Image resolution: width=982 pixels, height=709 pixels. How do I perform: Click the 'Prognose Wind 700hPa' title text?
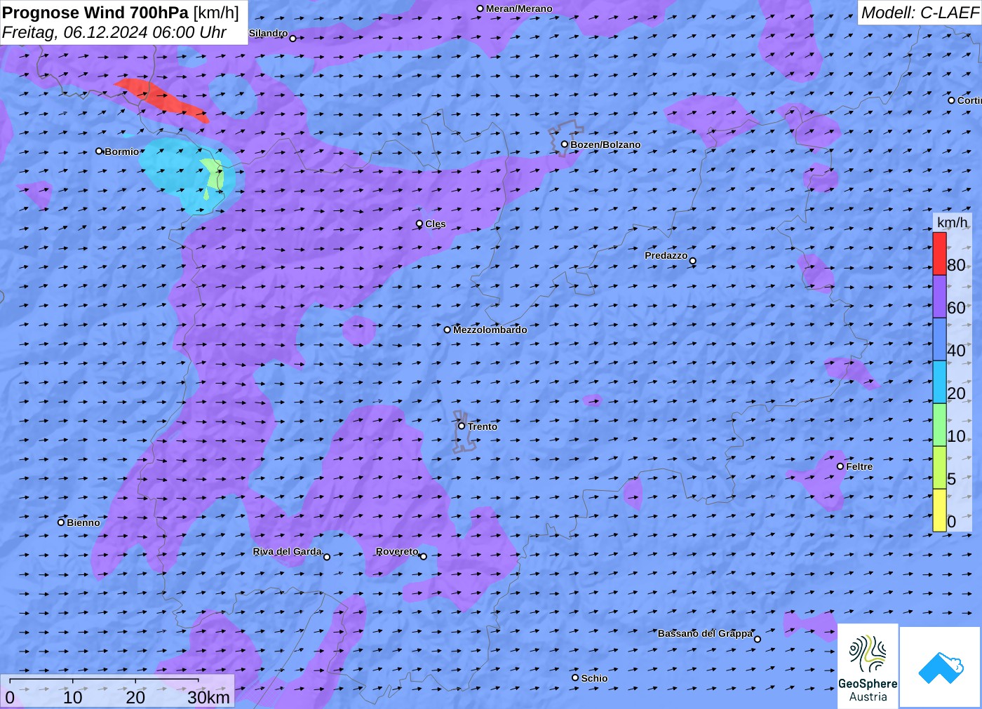pyautogui.click(x=95, y=13)
